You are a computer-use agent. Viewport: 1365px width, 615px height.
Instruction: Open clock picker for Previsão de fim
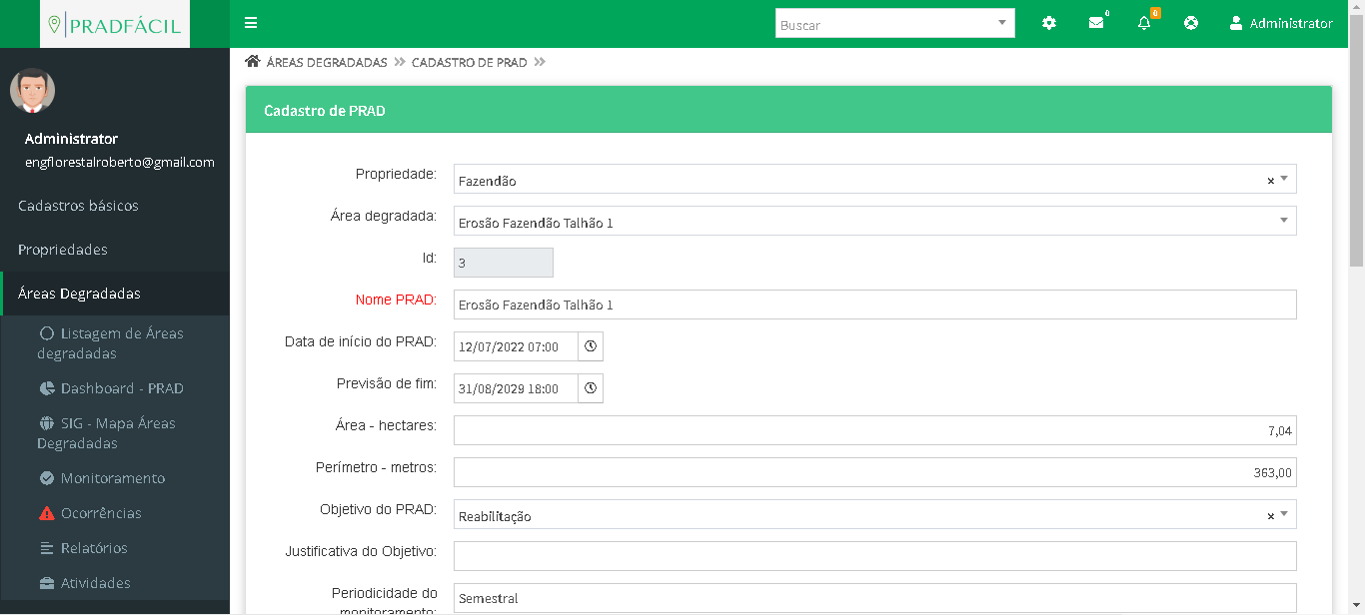pyautogui.click(x=591, y=388)
